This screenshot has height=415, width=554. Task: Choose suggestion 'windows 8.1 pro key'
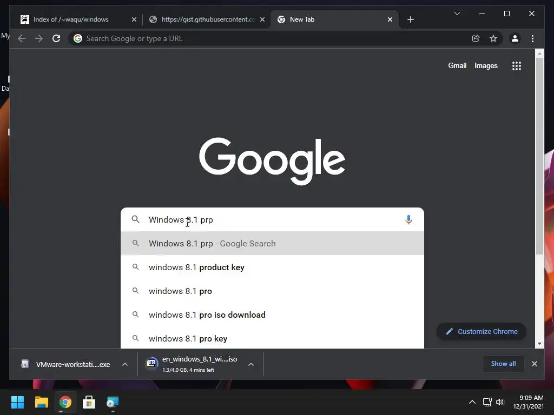(272, 338)
